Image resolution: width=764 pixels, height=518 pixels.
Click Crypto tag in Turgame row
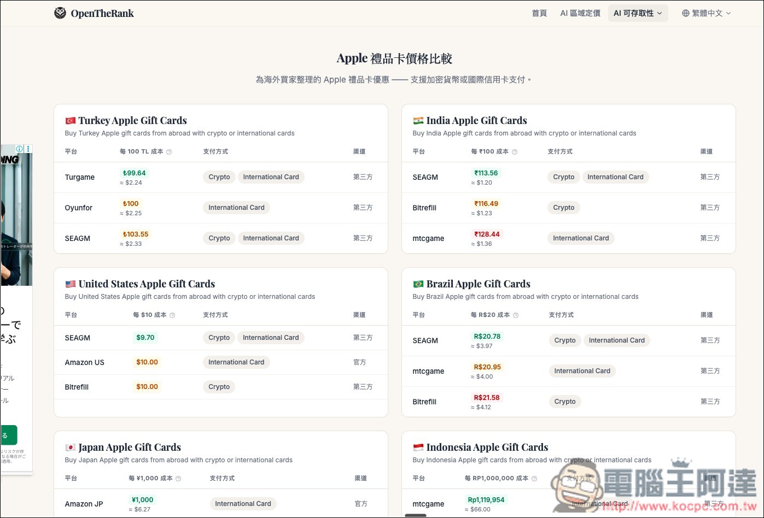219,177
